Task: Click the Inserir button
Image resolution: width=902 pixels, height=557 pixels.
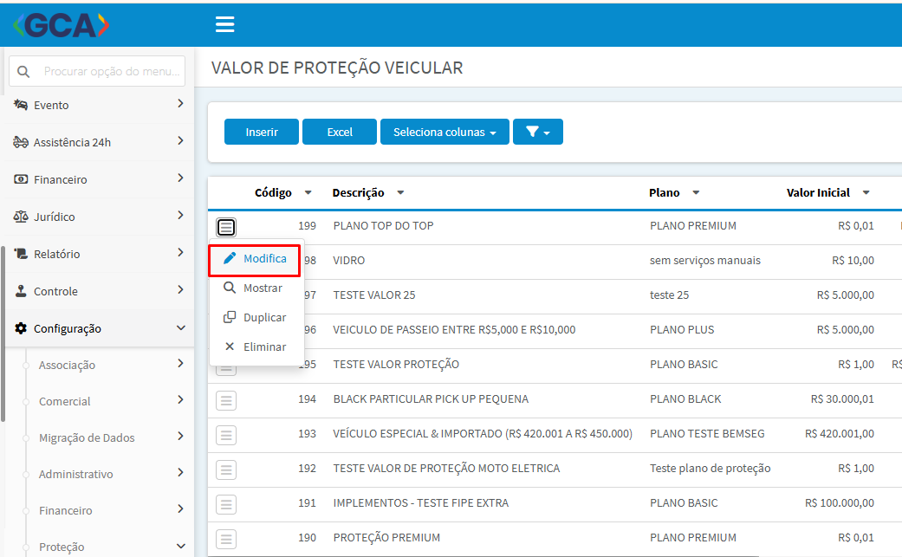Action: pyautogui.click(x=261, y=132)
